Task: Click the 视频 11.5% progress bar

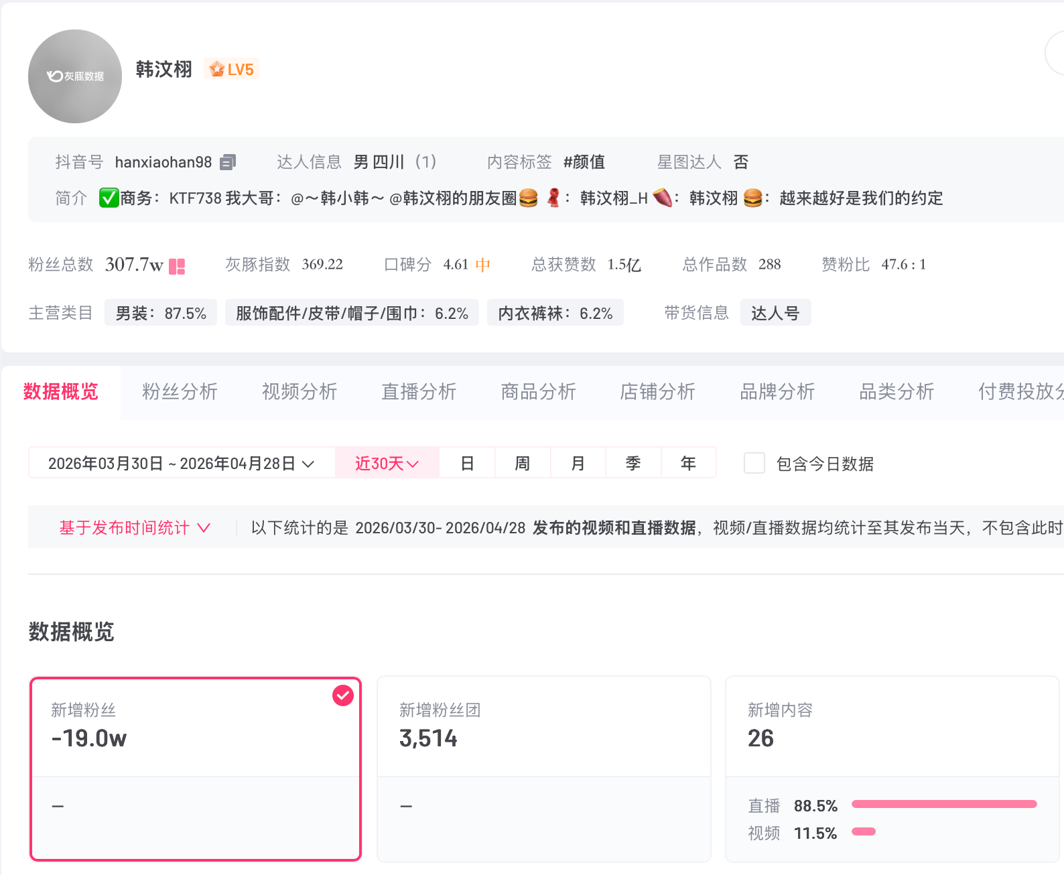Action: [x=864, y=831]
